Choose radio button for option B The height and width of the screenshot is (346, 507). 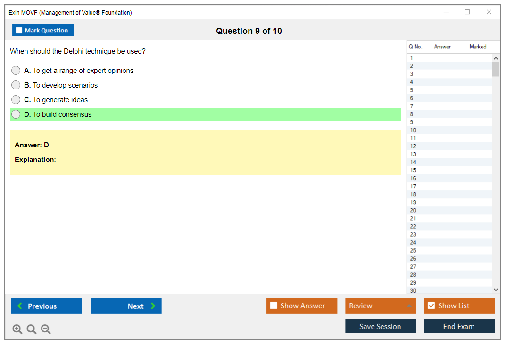coord(16,85)
